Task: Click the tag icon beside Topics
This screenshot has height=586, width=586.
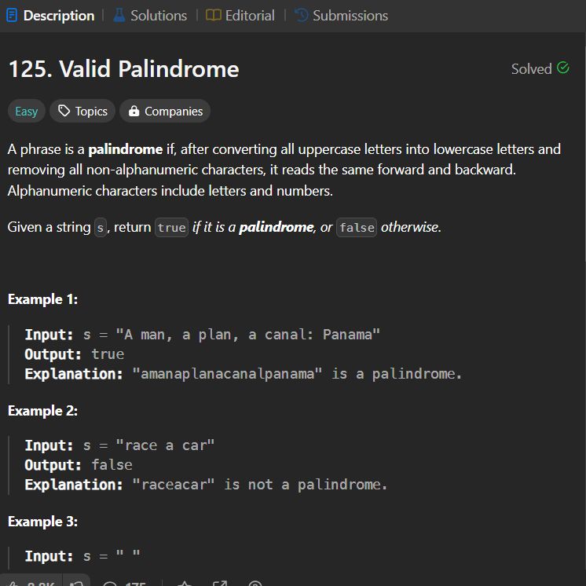Action: 64,111
